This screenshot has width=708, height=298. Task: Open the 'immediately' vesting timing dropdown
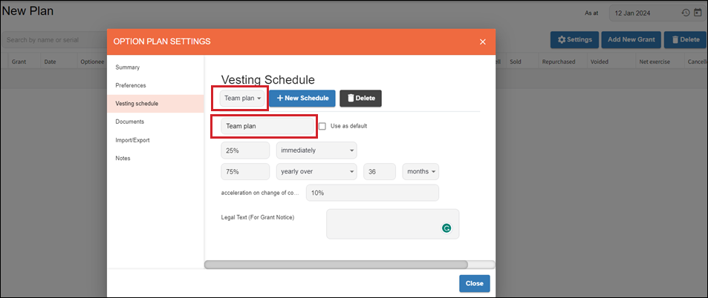(x=316, y=150)
